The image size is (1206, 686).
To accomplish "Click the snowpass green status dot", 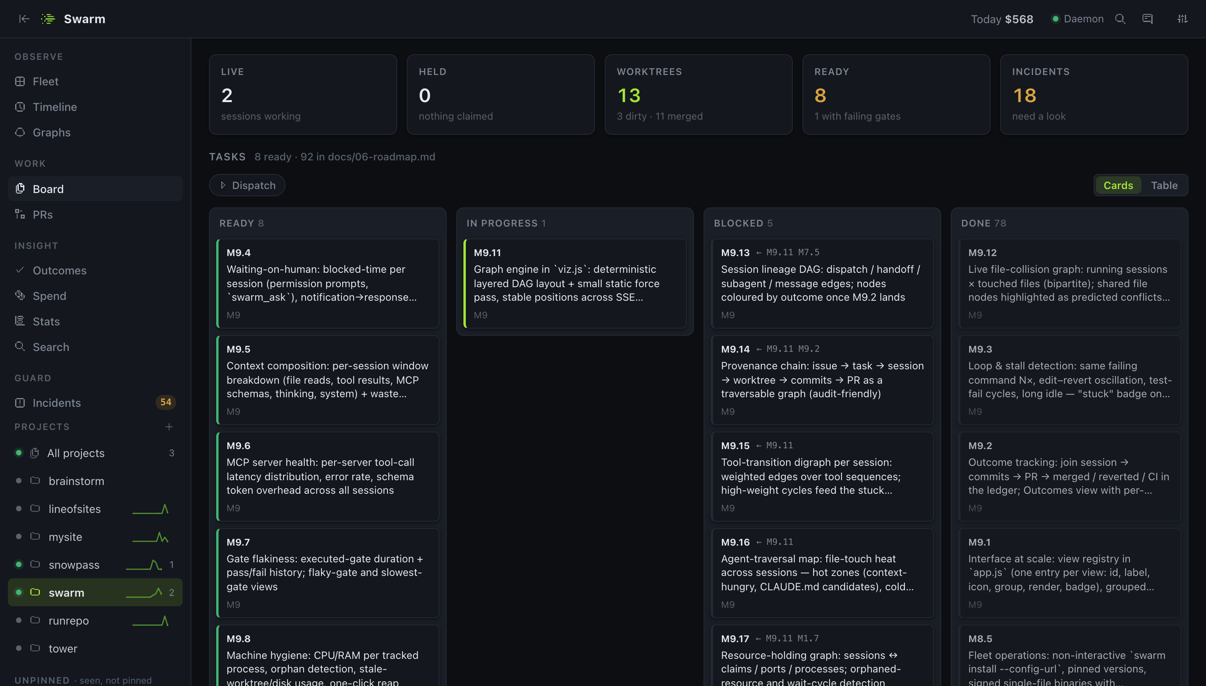I will click(18, 564).
